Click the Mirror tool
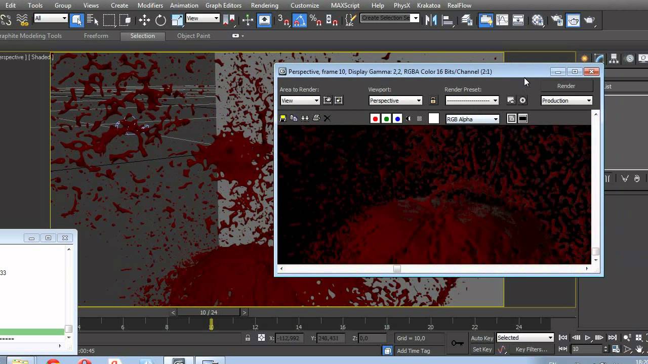 pos(431,20)
